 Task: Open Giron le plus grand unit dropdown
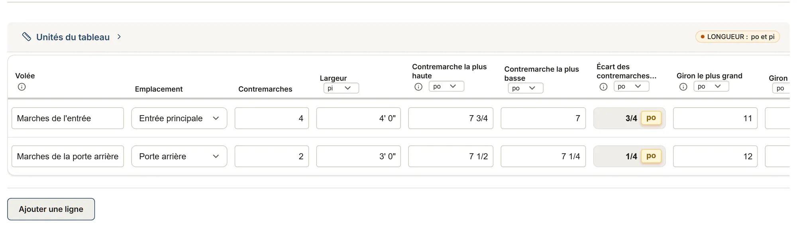pyautogui.click(x=711, y=86)
